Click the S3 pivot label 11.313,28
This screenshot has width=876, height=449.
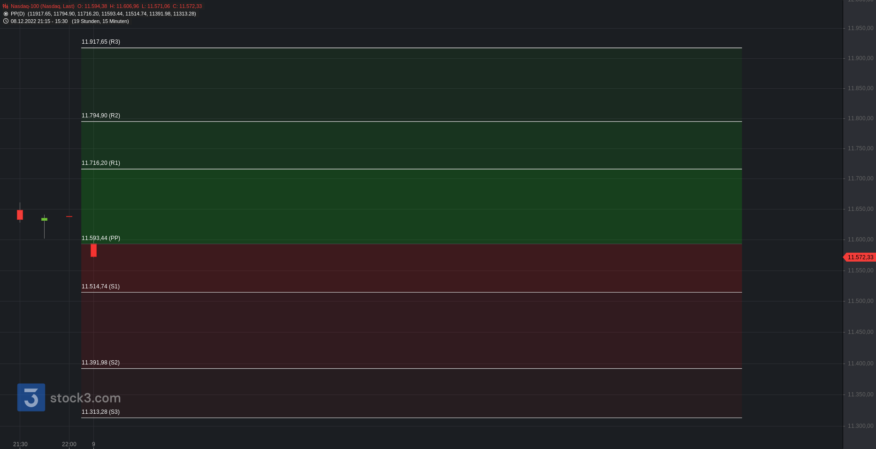[100, 412]
